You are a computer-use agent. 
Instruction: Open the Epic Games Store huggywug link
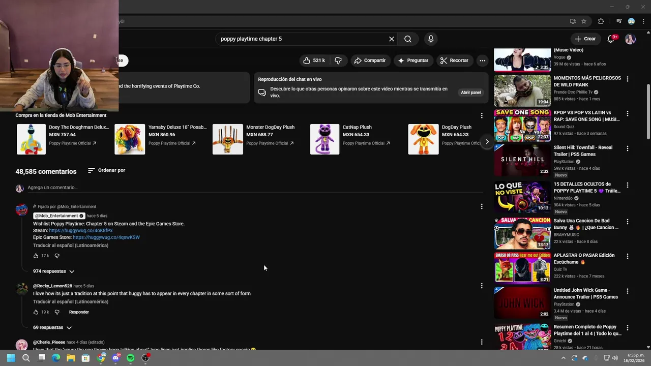106,237
